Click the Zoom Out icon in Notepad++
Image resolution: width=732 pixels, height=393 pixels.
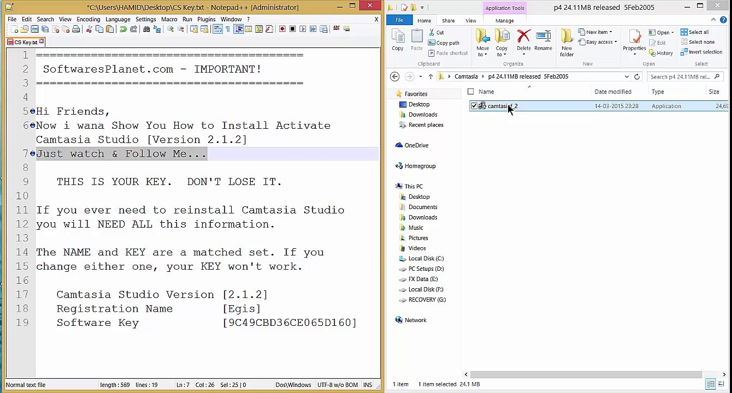(181, 29)
